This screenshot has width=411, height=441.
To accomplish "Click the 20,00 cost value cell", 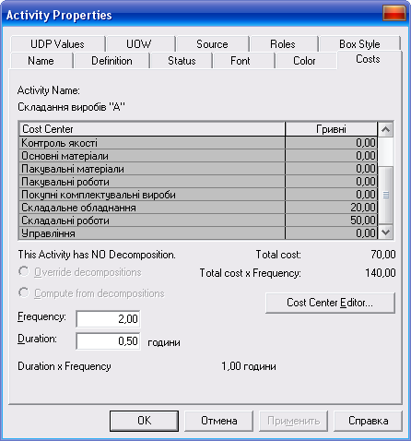I will click(331, 208).
